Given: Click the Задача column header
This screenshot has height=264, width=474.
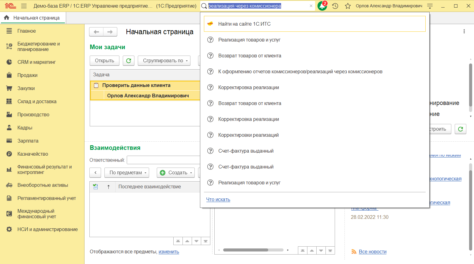Looking at the screenshot, I should pos(145,75).
